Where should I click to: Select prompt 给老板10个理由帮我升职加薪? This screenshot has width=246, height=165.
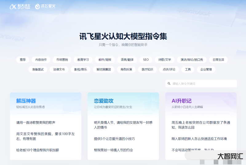38,150
